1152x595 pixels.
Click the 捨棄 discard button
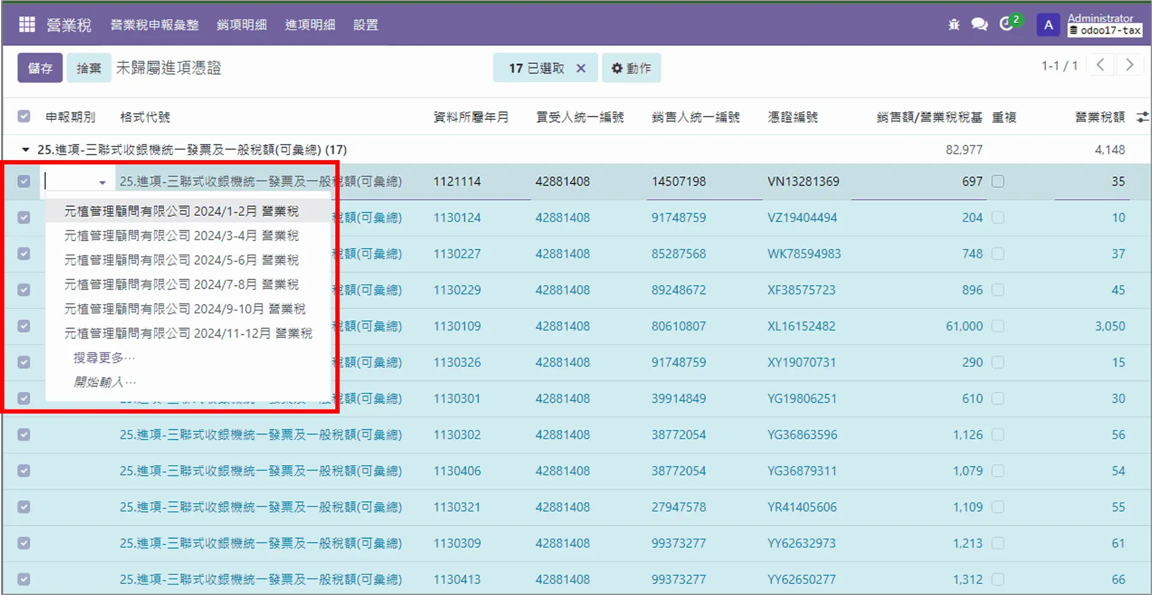[89, 68]
